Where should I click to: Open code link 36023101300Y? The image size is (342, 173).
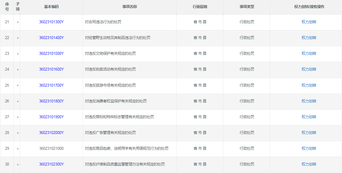pyautogui.click(x=51, y=22)
